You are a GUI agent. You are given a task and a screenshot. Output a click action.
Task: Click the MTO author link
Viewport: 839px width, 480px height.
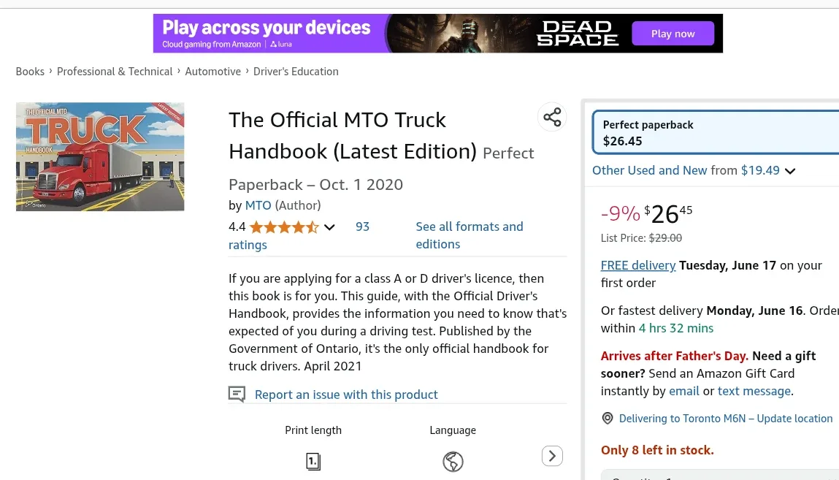pos(258,205)
